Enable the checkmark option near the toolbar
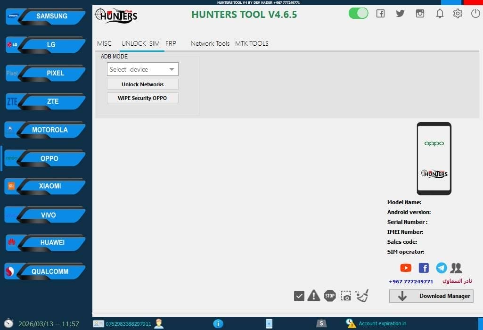 click(299, 296)
